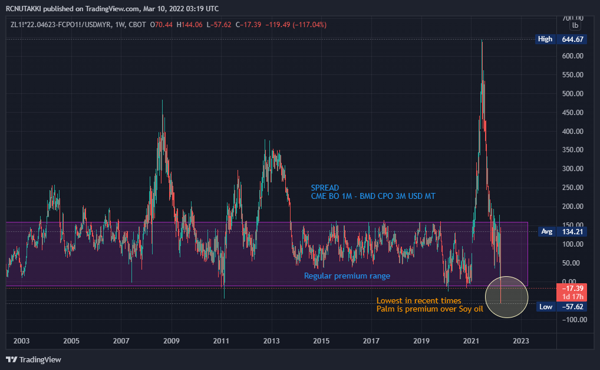
Task: Click the Avg label tag
Action: 547,231
